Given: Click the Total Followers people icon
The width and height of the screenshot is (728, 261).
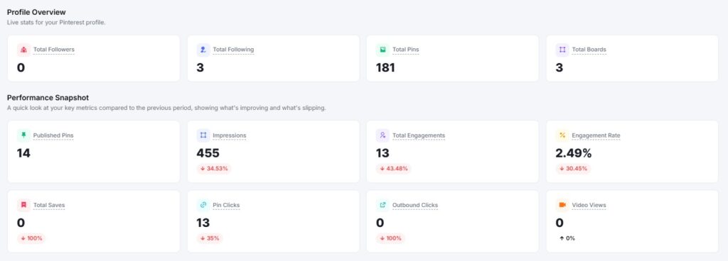Looking at the screenshot, I should coord(23,50).
